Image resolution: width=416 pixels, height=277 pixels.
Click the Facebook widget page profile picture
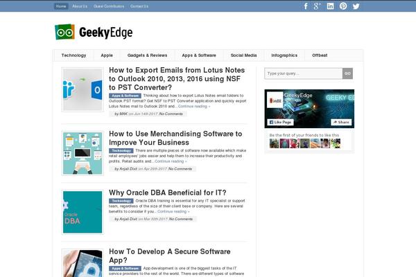pos(275,100)
